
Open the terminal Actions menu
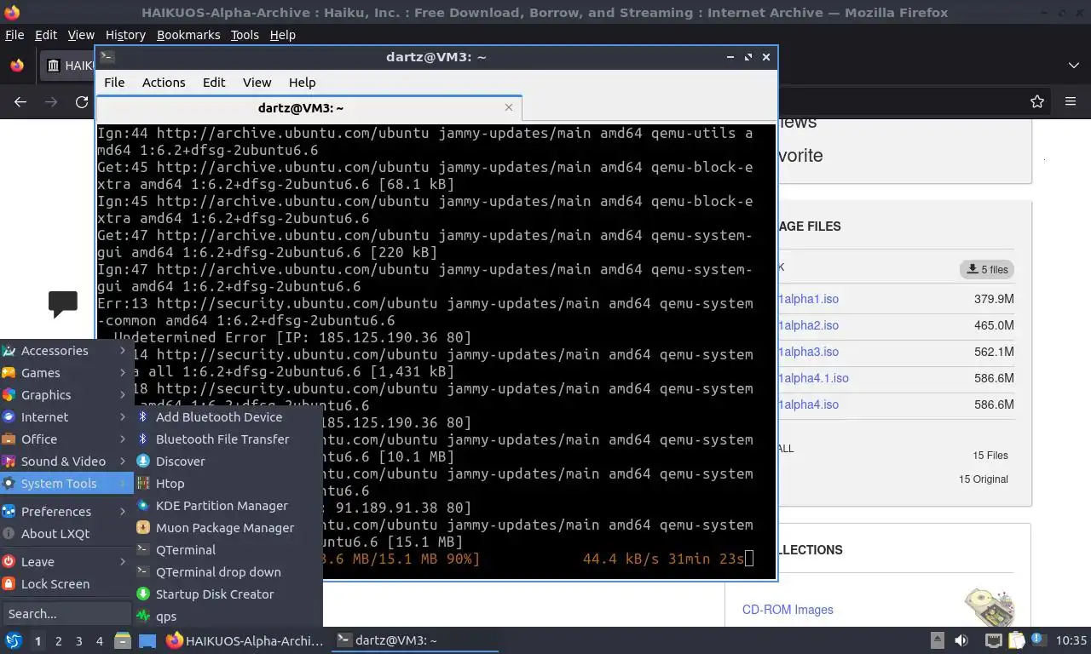pos(164,82)
